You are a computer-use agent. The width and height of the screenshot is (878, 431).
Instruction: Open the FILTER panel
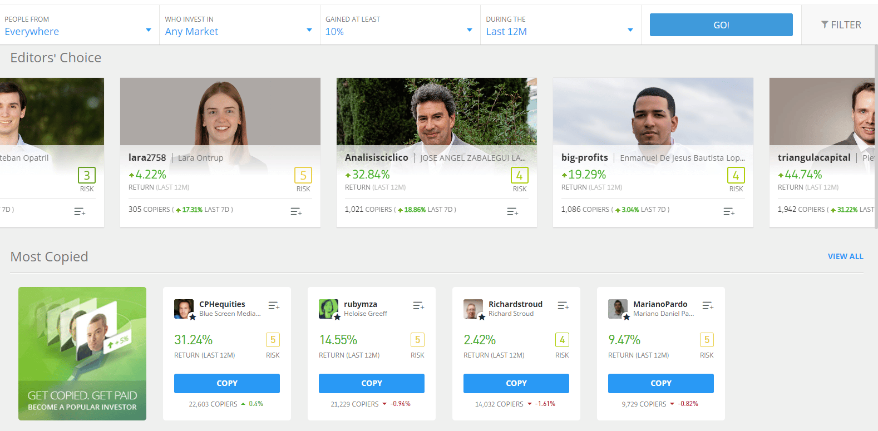pyautogui.click(x=841, y=25)
